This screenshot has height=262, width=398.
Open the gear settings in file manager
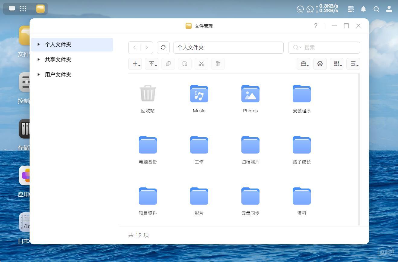click(x=320, y=64)
